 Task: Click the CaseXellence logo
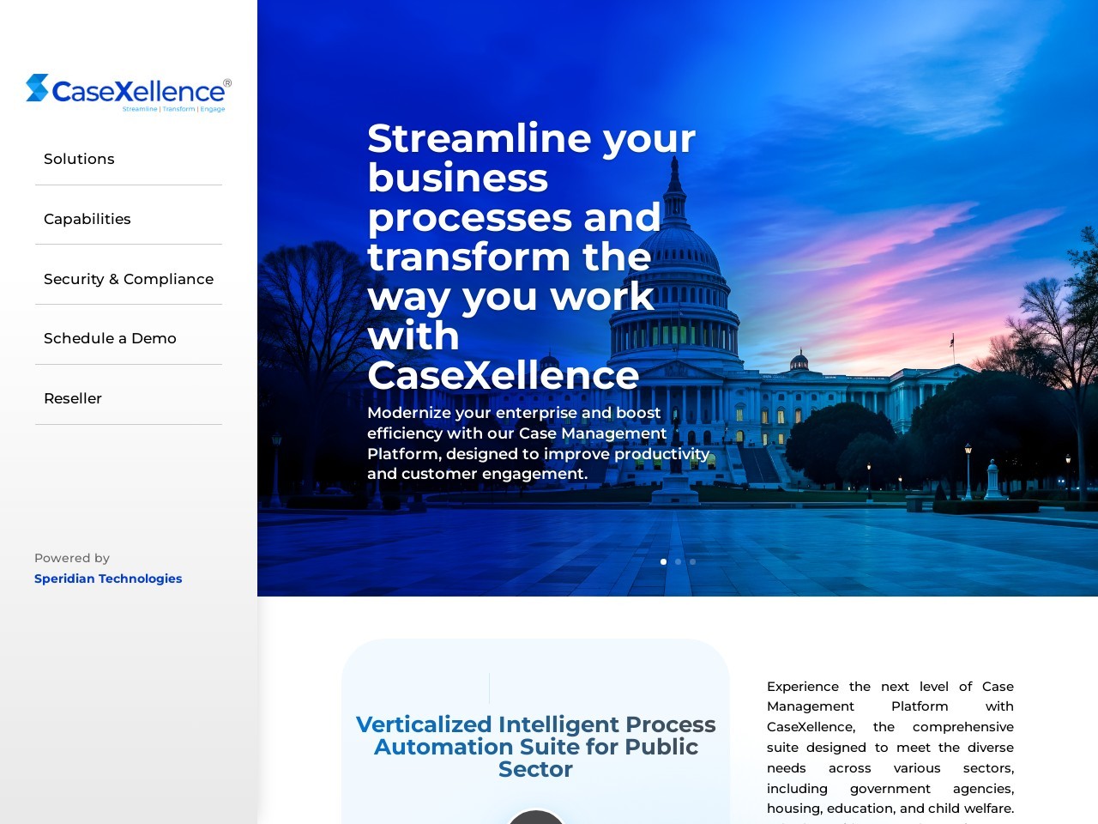tap(129, 93)
